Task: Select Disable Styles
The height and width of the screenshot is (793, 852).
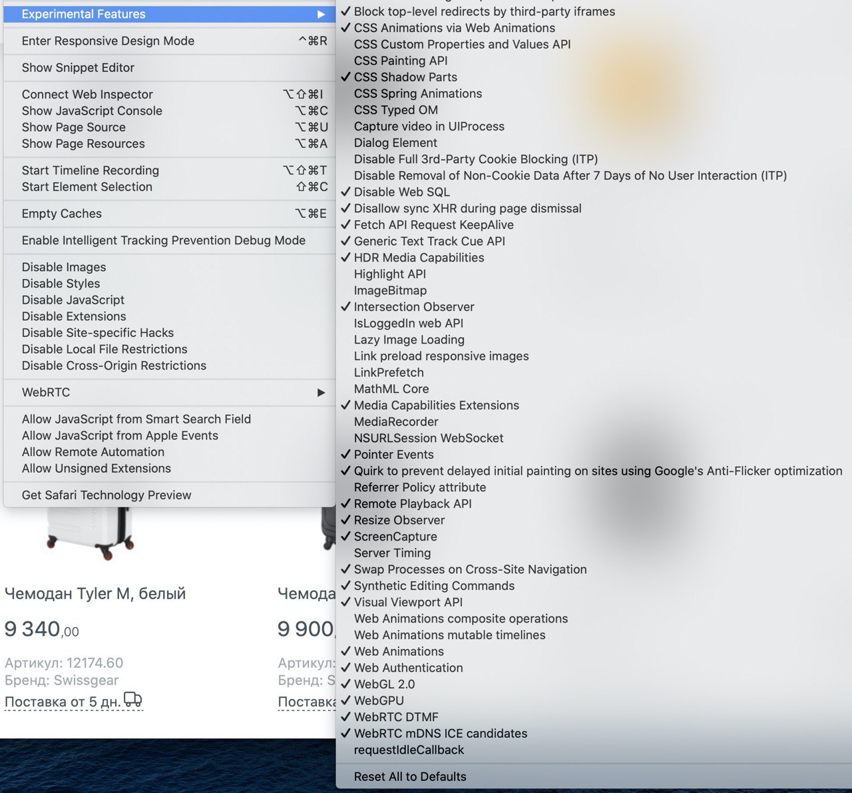Action: pos(169,284)
